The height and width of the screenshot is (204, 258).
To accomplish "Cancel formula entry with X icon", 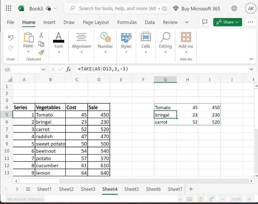I will click(x=53, y=69).
